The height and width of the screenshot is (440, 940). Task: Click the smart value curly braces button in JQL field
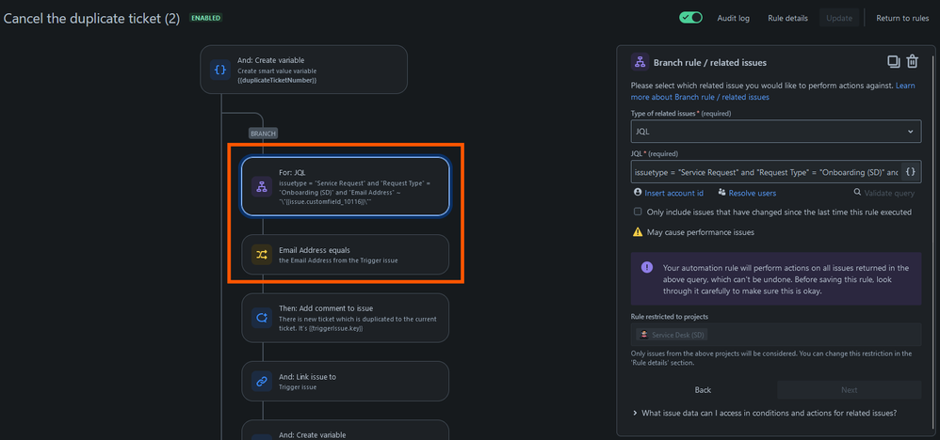pyautogui.click(x=910, y=172)
